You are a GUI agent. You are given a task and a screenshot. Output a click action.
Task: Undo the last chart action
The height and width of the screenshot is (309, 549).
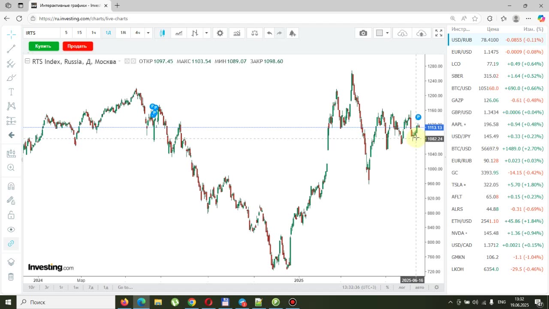click(x=269, y=33)
